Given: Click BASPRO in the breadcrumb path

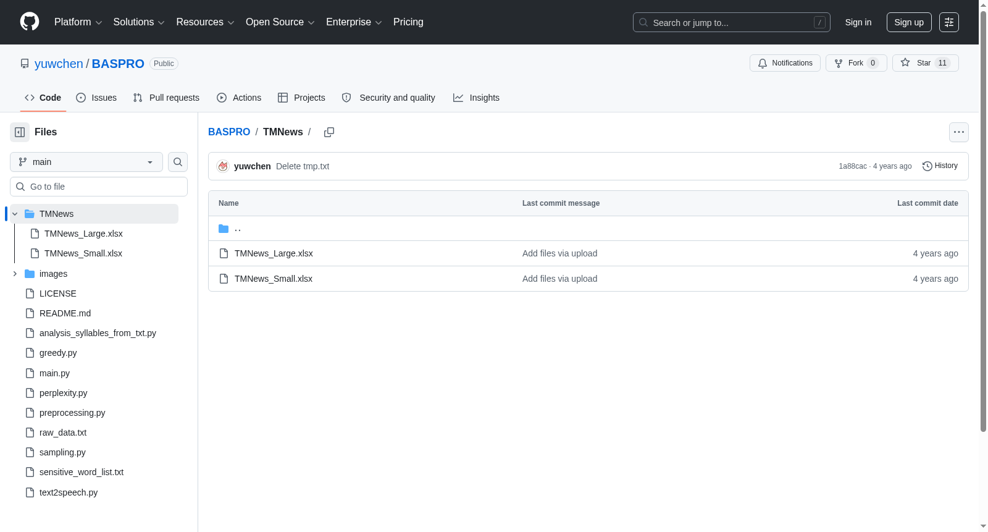Looking at the screenshot, I should pos(229,132).
